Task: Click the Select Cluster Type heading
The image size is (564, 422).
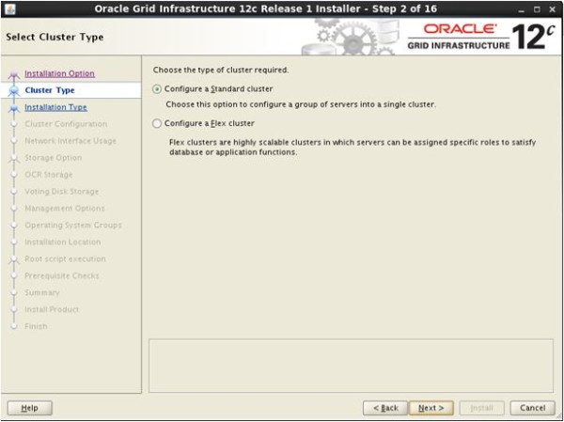Action: tap(55, 37)
